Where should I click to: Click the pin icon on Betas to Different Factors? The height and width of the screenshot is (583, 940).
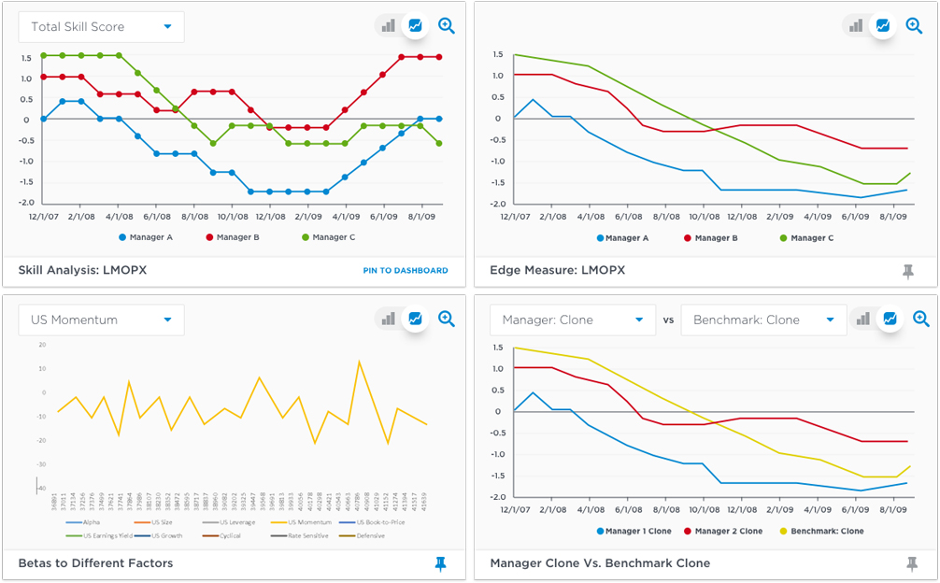click(440, 564)
